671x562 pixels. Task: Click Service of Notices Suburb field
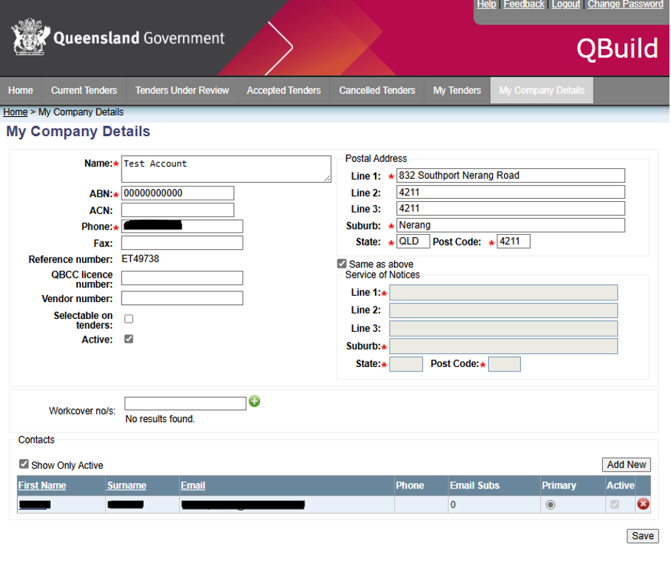tap(503, 346)
